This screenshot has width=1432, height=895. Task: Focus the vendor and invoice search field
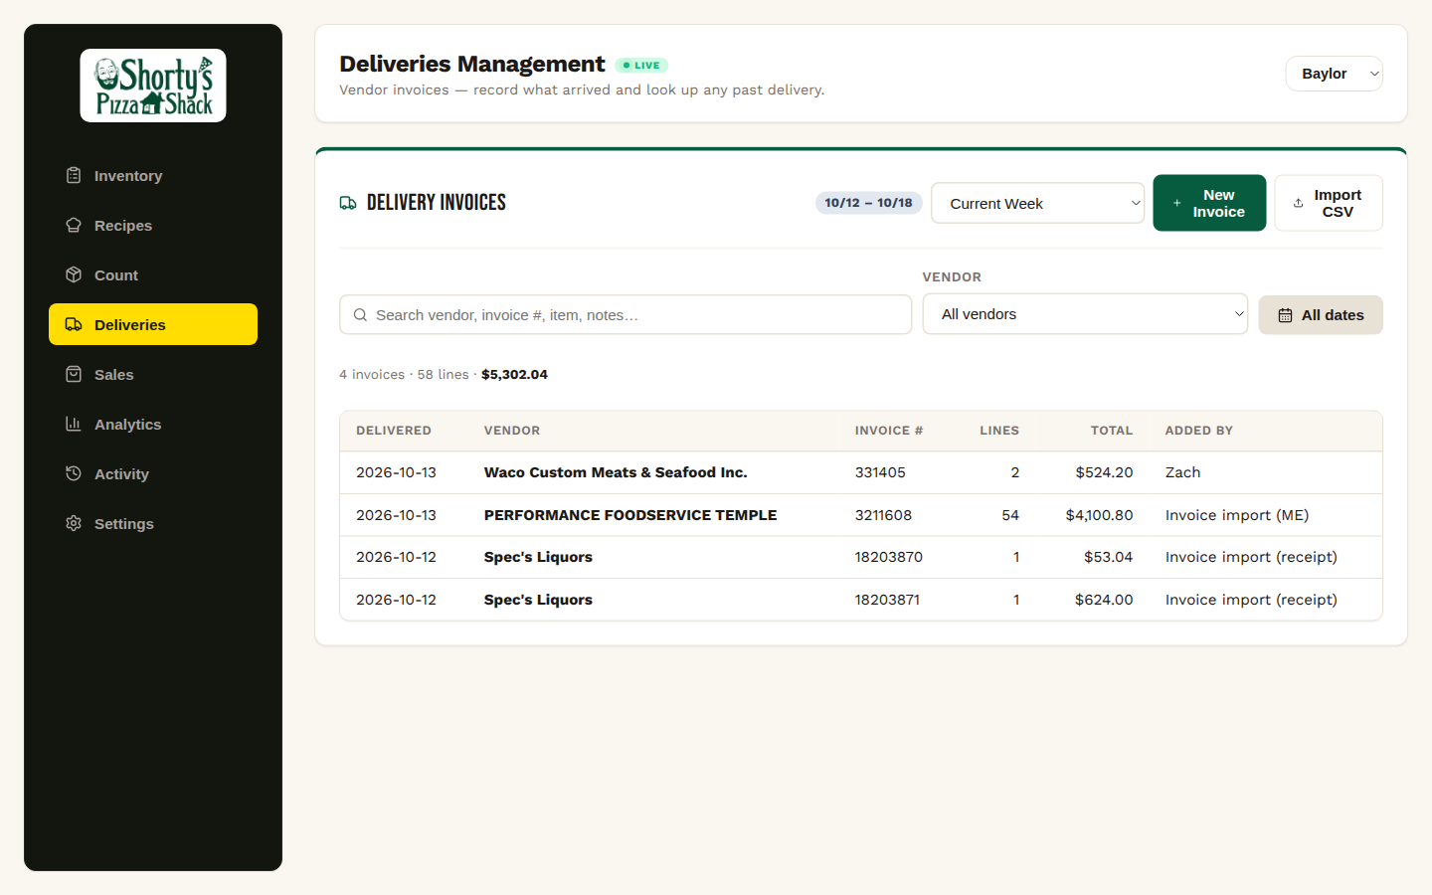click(626, 314)
